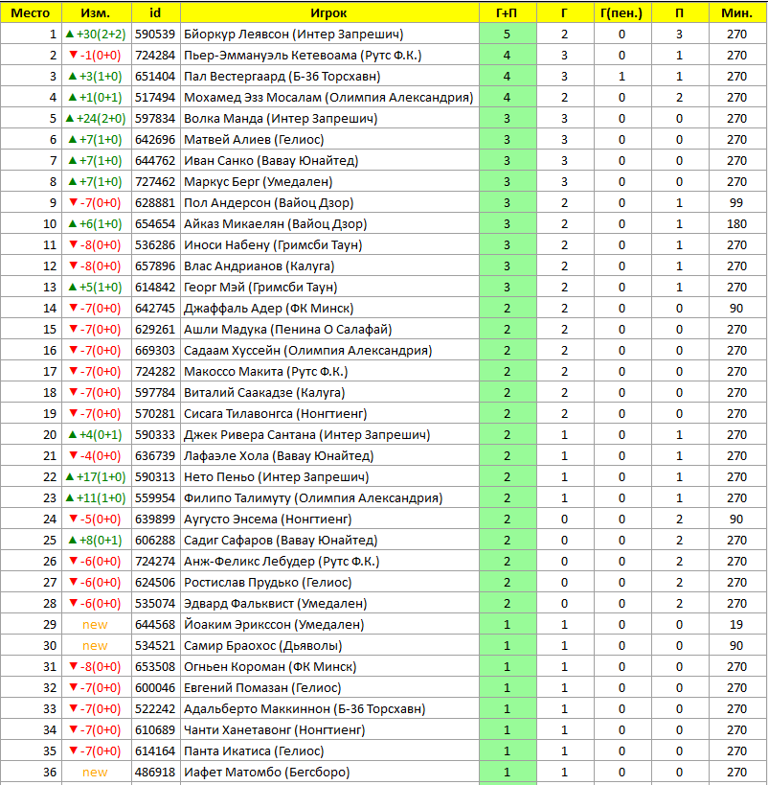Select player Самир Браохос (Дьяволы)
The width and height of the screenshot is (768, 785).
pos(262,645)
